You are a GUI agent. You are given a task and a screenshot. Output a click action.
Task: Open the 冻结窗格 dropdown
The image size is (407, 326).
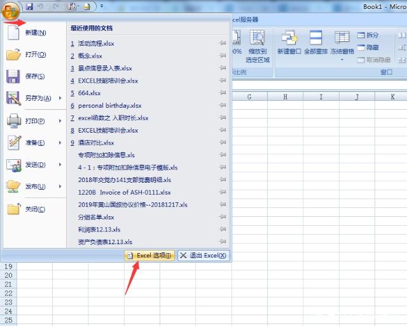point(342,46)
